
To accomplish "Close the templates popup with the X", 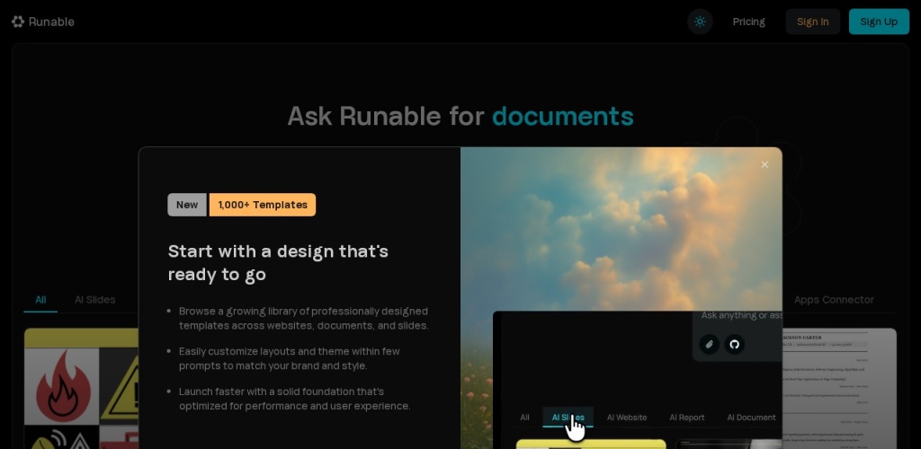I will click(x=765, y=164).
